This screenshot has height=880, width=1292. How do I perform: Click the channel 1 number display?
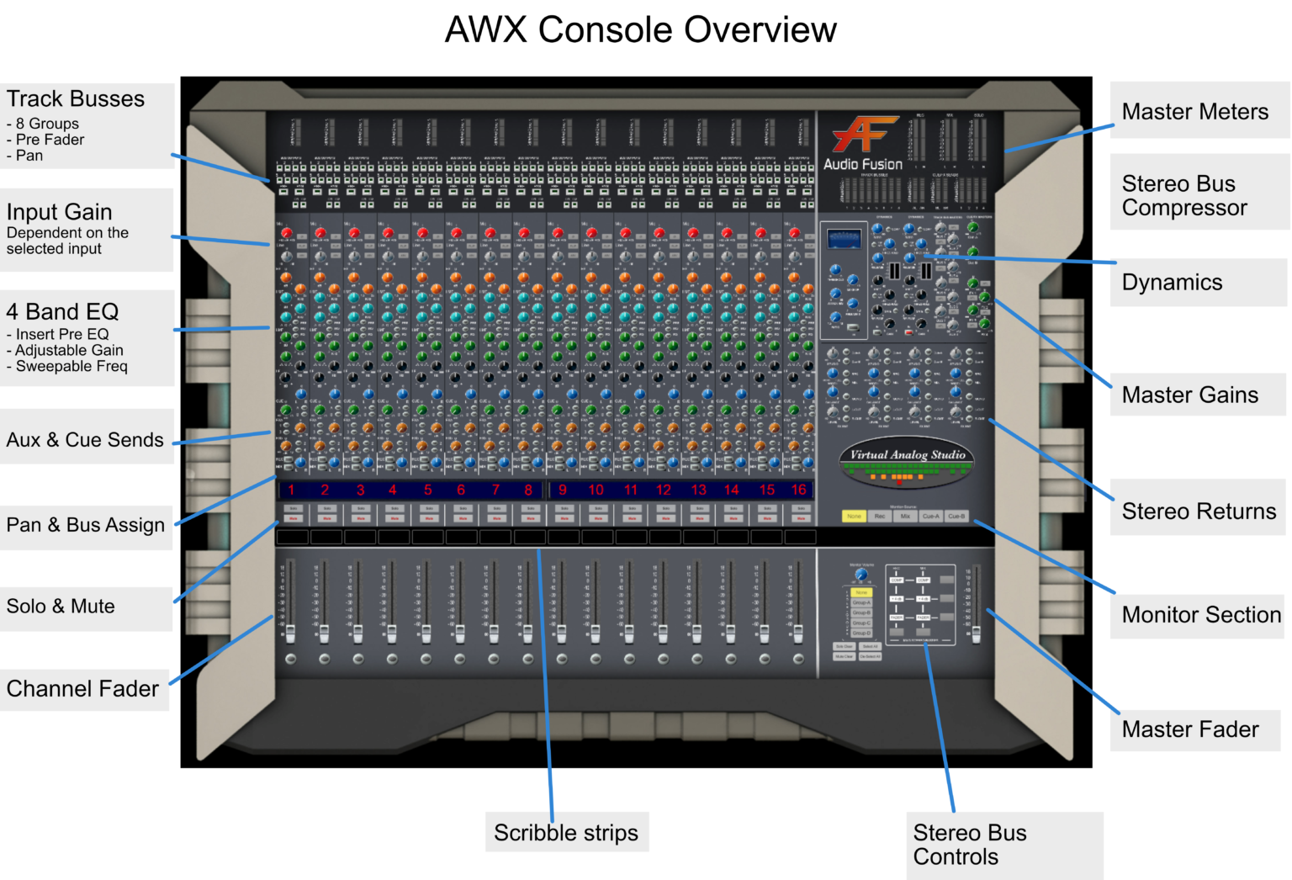(x=291, y=490)
